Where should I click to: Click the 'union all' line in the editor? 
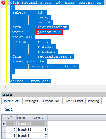pyautogui.click(x=23, y=37)
